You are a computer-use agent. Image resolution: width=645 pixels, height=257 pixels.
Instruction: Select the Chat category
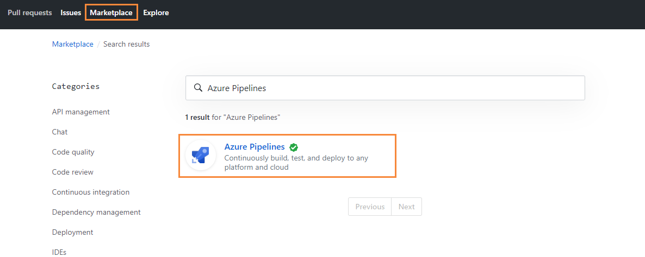tap(60, 132)
